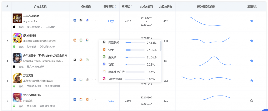Click 腾讯社交广告 entry in channel popup
268x111 pixels.
coord(116,72)
